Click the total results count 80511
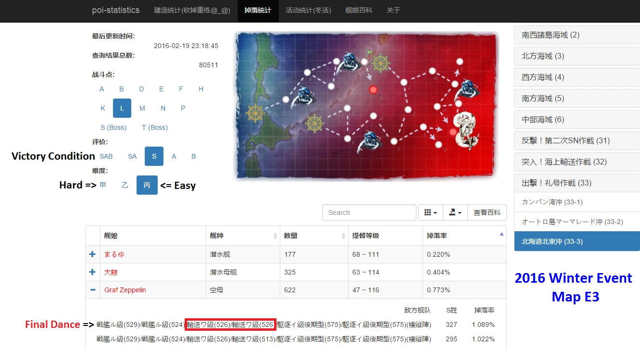The width and height of the screenshot is (640, 350). click(x=209, y=65)
